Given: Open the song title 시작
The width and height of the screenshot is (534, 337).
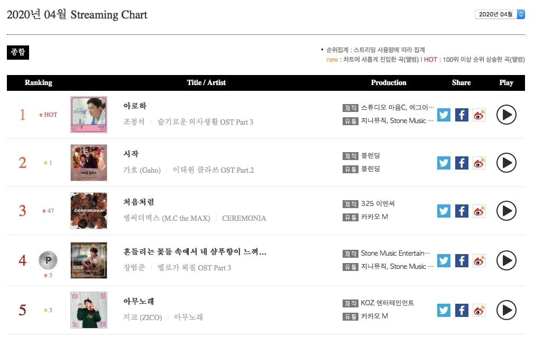Looking at the screenshot, I should coord(131,154).
